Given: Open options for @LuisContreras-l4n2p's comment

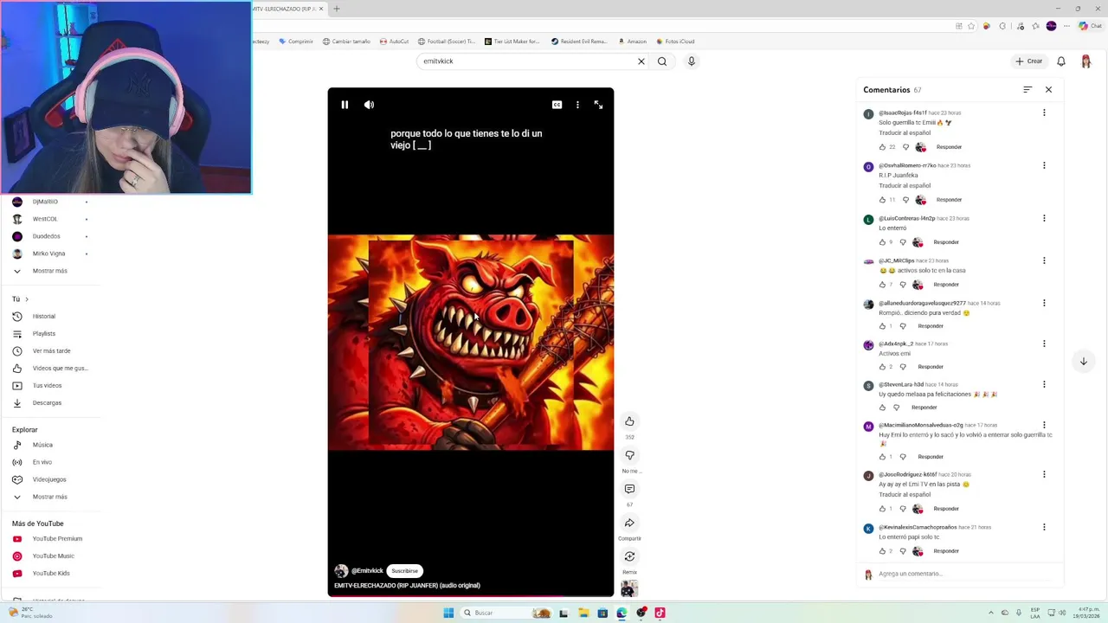Looking at the screenshot, I should coord(1044,218).
